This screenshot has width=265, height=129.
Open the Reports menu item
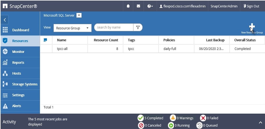pyautogui.click(x=18, y=62)
